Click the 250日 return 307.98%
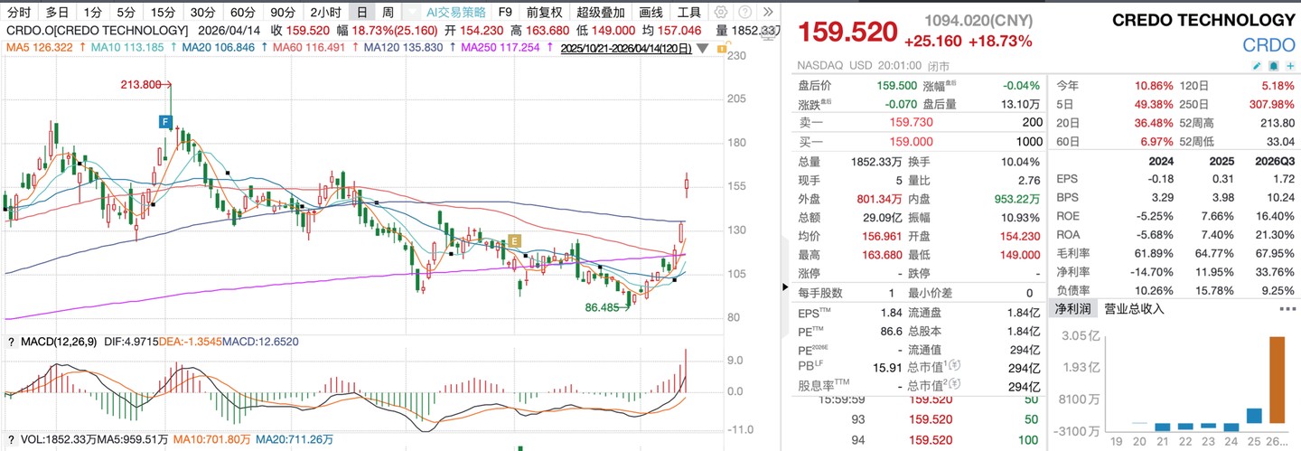Image resolution: width=1301 pixels, height=451 pixels. coord(1271,103)
